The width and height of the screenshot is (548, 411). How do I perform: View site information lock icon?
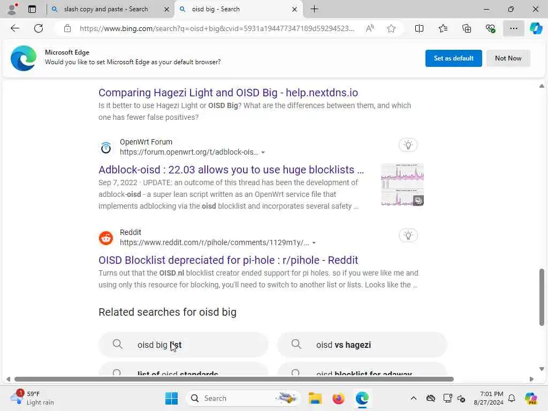click(x=67, y=28)
